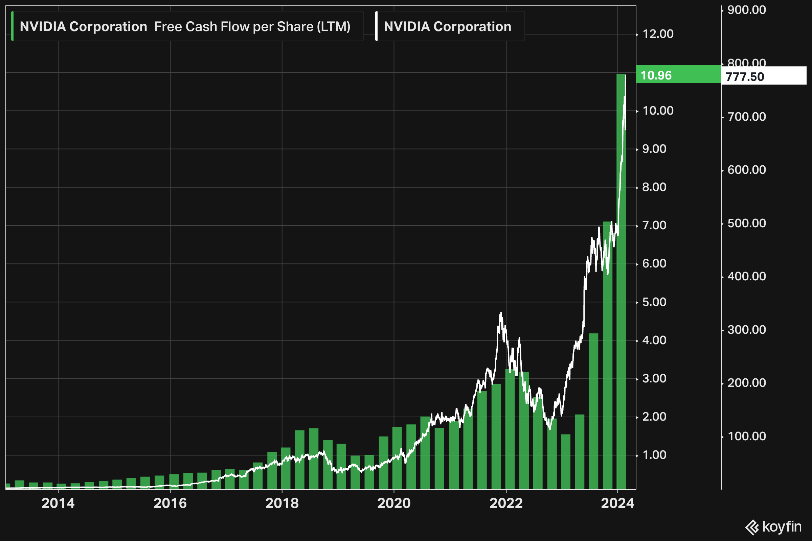Click the 7.00 axis value
This screenshot has width=812, height=541.
click(x=654, y=226)
